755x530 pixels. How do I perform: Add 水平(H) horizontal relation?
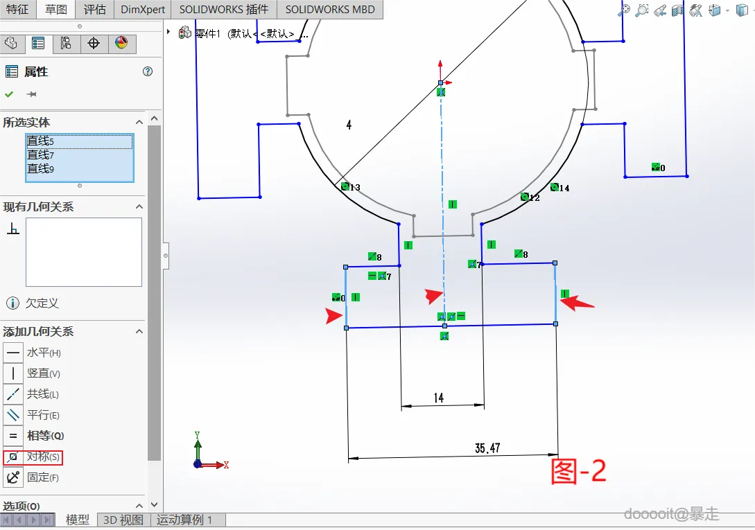tap(33, 353)
